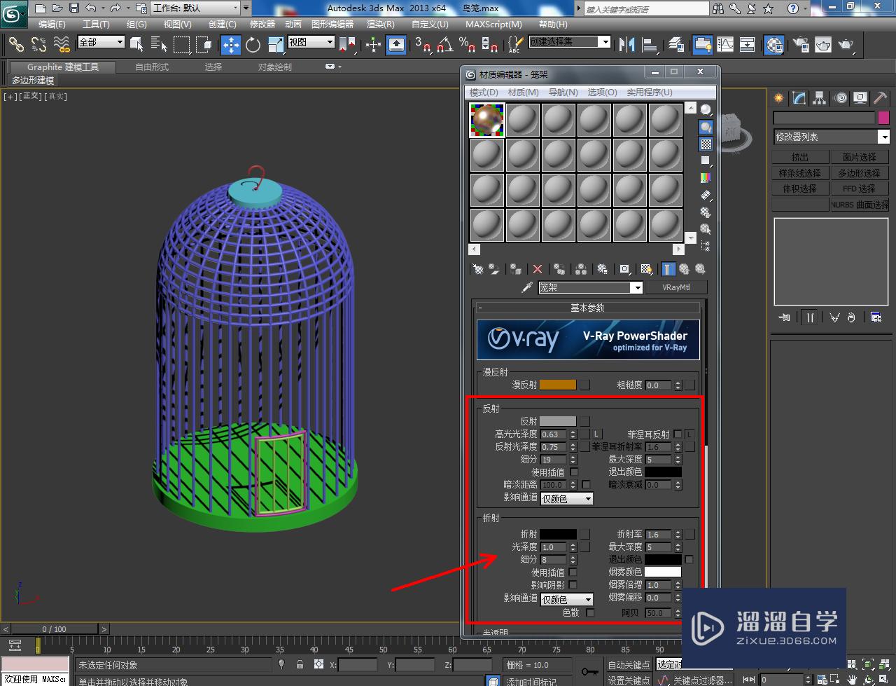
Task: Select the Select and Rotate tool
Action: coord(253,45)
